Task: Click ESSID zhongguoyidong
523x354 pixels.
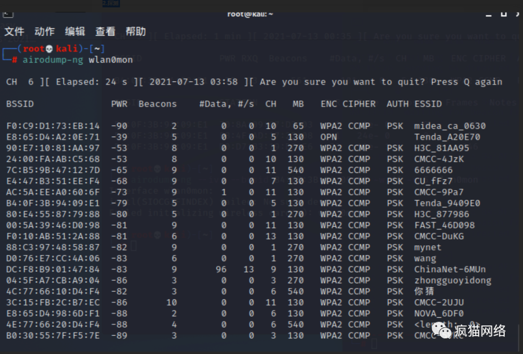Action: tap(453, 280)
